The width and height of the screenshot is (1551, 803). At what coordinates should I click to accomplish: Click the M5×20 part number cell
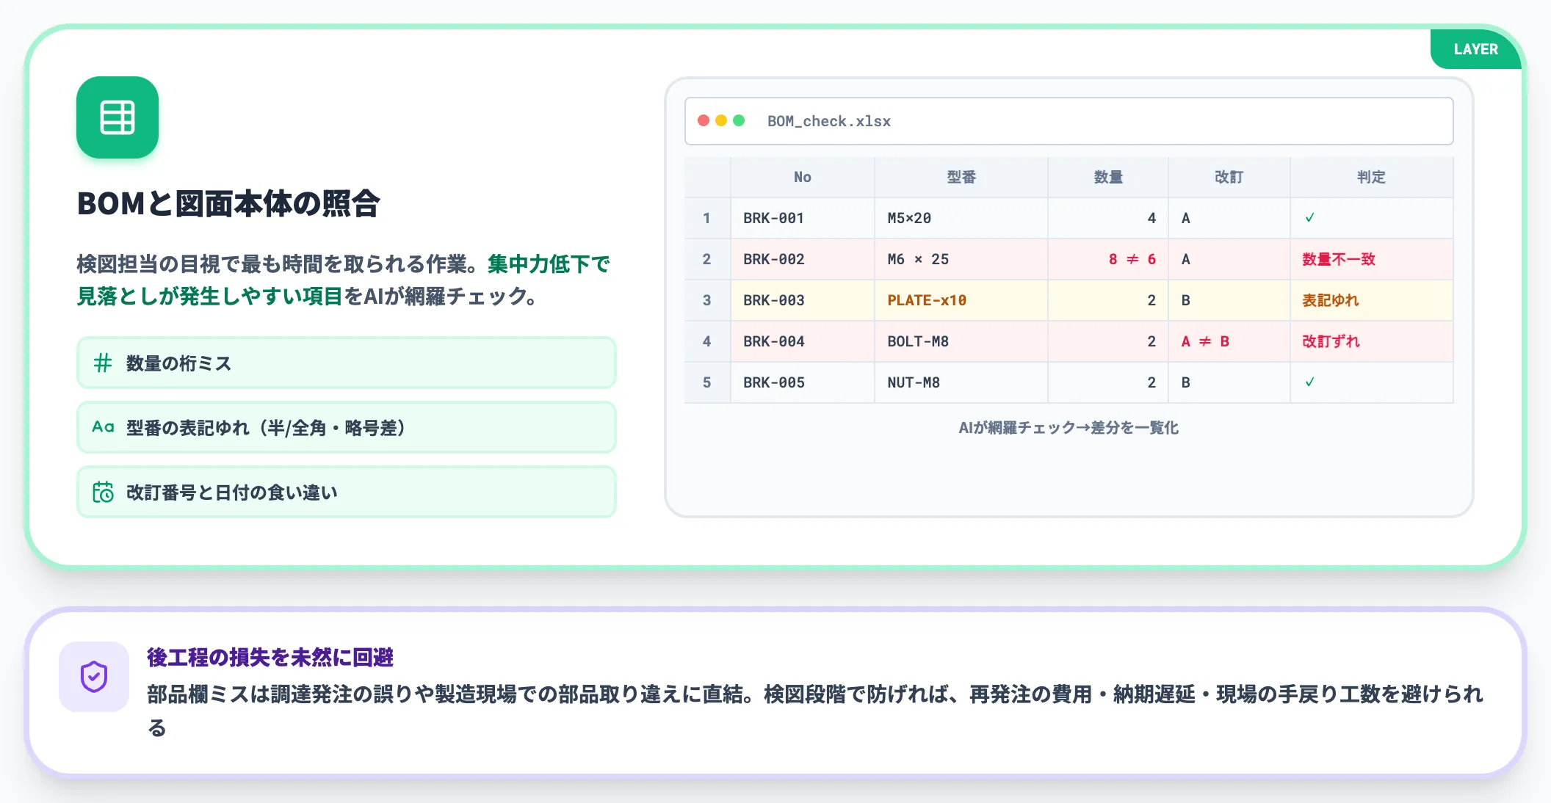pos(961,218)
